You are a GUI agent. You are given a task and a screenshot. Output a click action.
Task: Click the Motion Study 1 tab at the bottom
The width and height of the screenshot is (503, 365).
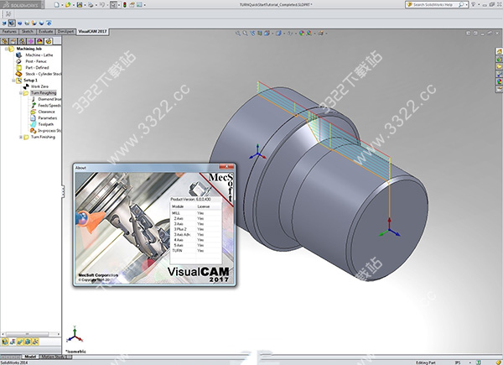tap(54, 357)
